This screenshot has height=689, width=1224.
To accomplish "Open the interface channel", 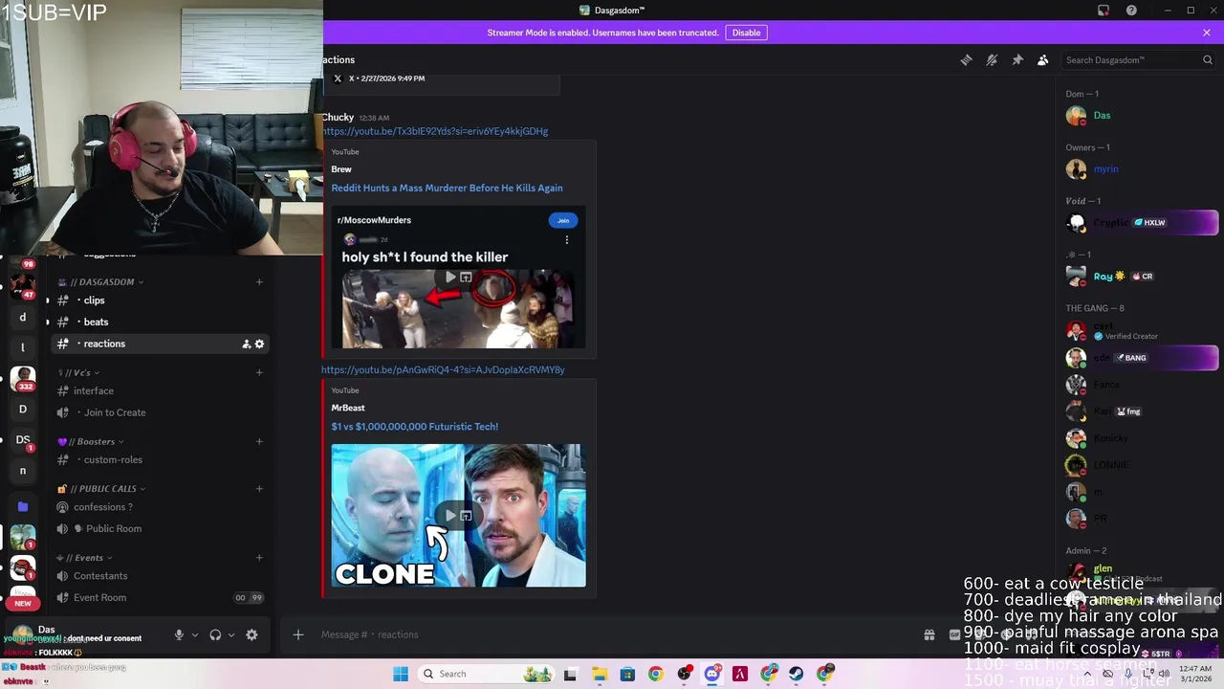I will click(x=160, y=390).
